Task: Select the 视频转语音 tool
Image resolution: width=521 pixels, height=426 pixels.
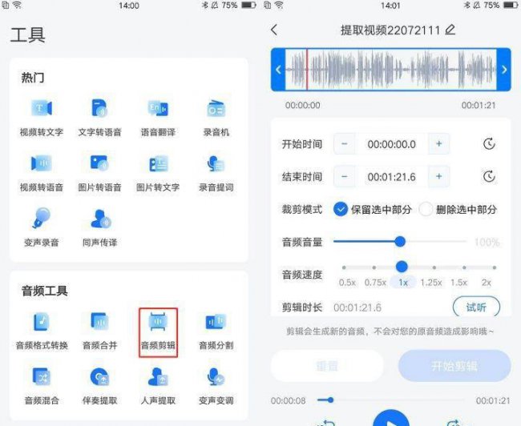Action: tap(41, 173)
